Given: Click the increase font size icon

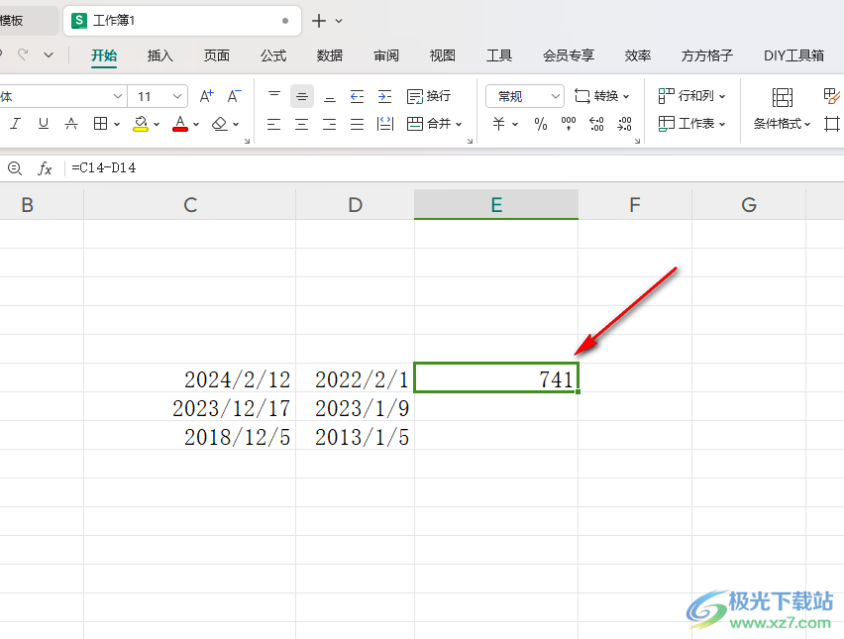Looking at the screenshot, I should 207,96.
